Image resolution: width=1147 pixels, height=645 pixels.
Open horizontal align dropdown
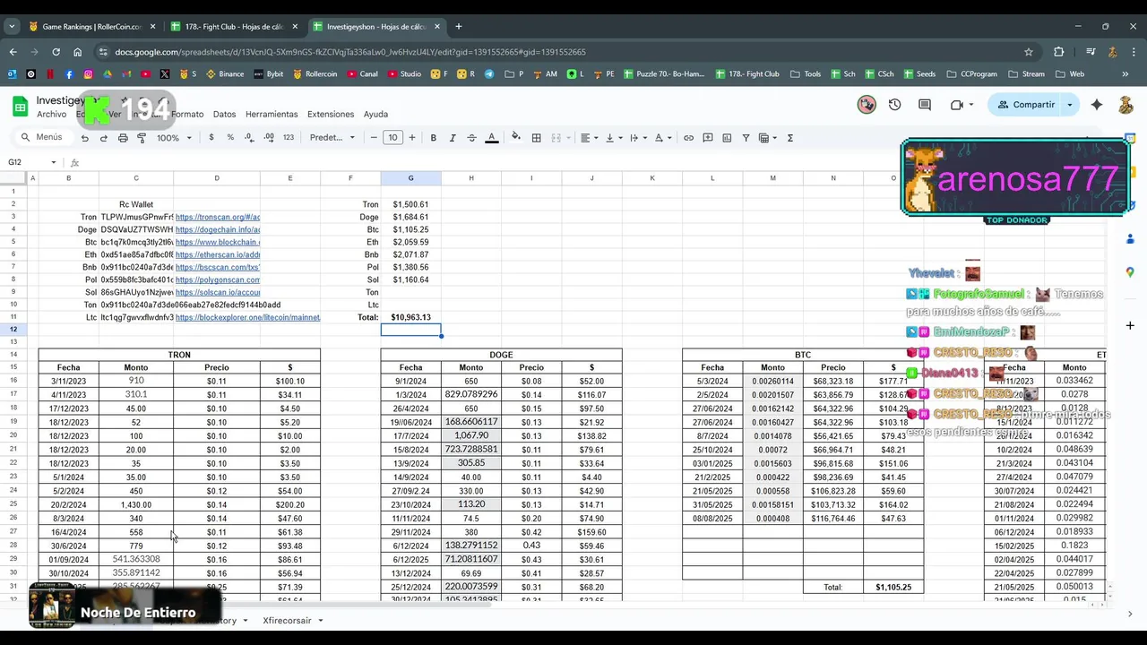click(x=589, y=138)
